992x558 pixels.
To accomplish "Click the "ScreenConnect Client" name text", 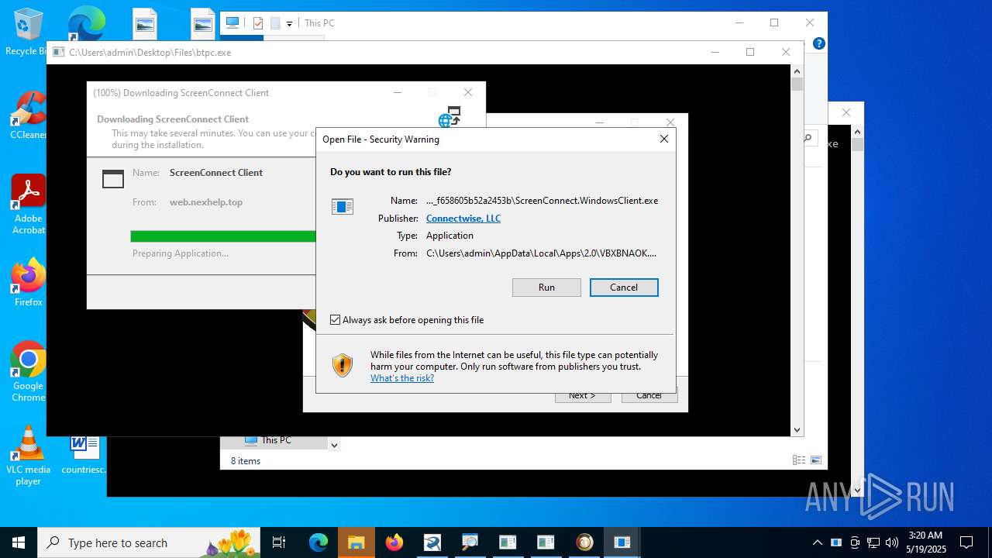I will (216, 173).
